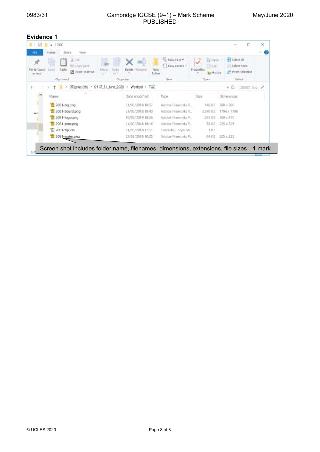
Task: Click the Paste clipboard icon
Action: pyautogui.click(x=63, y=62)
